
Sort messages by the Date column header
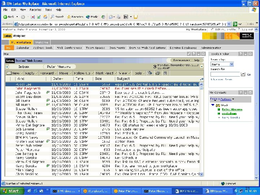(x=57, y=78)
